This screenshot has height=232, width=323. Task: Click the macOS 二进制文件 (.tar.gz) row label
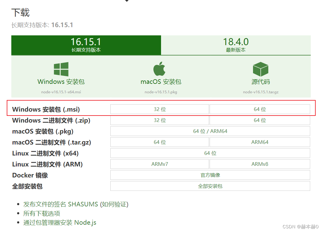point(52,142)
